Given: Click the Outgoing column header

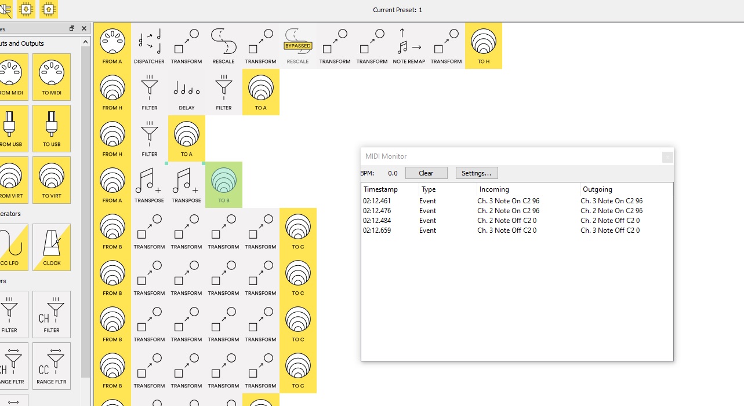Looking at the screenshot, I should (x=626, y=189).
